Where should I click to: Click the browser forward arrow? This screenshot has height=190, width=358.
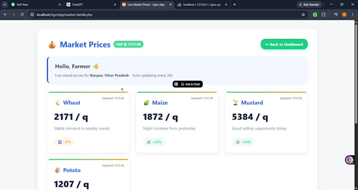point(14,15)
